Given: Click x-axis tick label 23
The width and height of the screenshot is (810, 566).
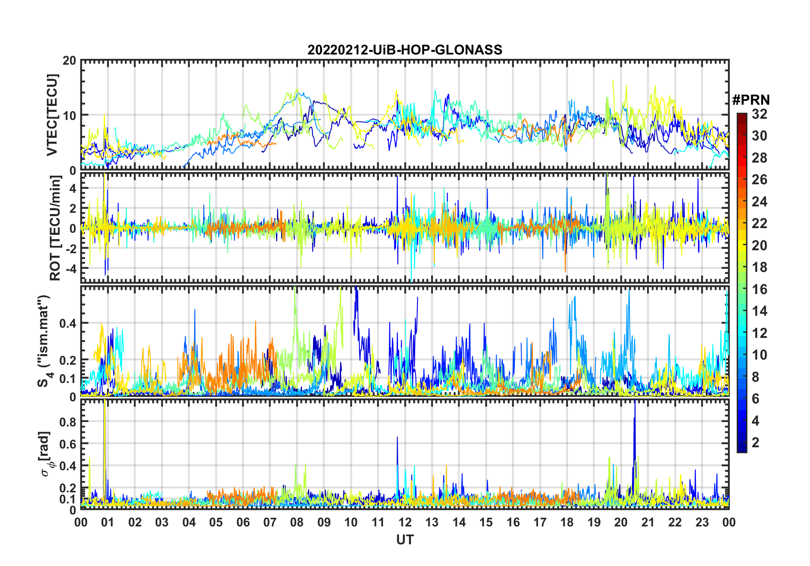Looking at the screenshot, I should pos(702,522).
